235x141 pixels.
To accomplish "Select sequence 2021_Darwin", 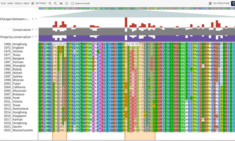I will (x=13, y=127).
